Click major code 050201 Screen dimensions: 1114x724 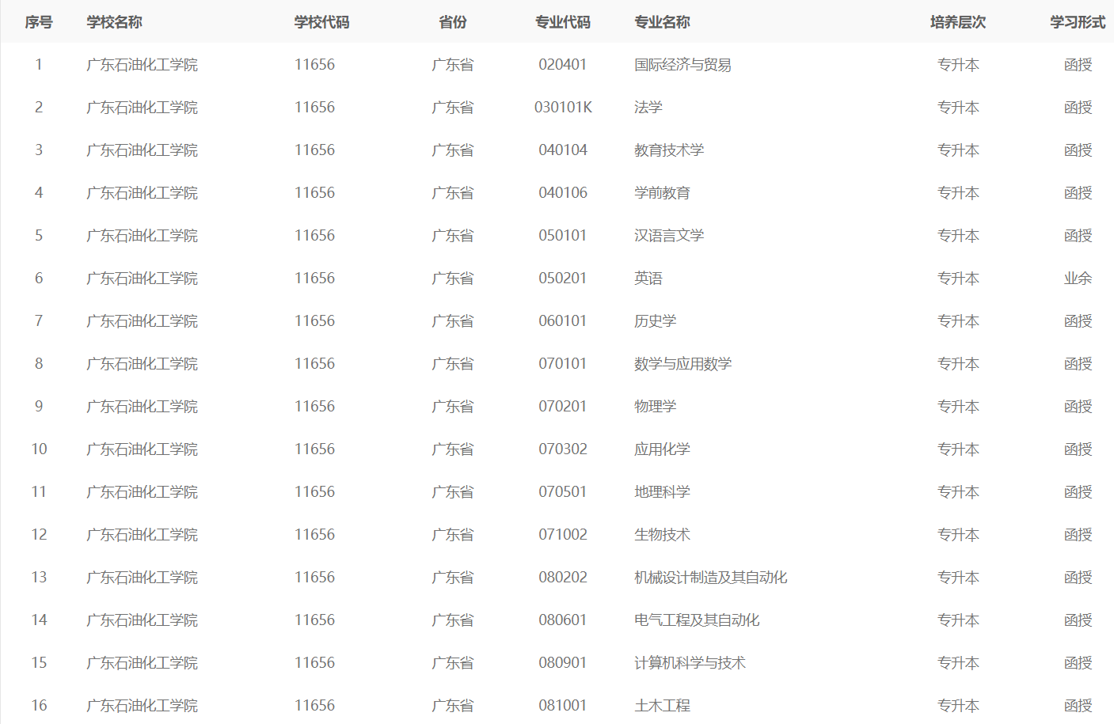coord(563,279)
